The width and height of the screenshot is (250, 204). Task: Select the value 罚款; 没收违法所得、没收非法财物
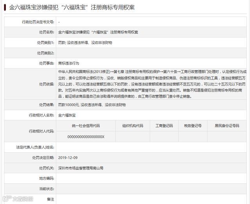tap(85, 42)
